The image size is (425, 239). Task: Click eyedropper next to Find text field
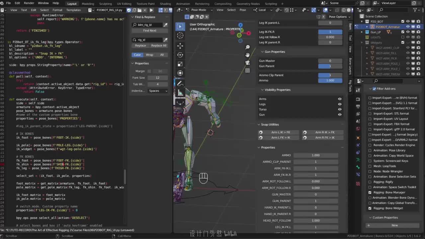[165, 25]
